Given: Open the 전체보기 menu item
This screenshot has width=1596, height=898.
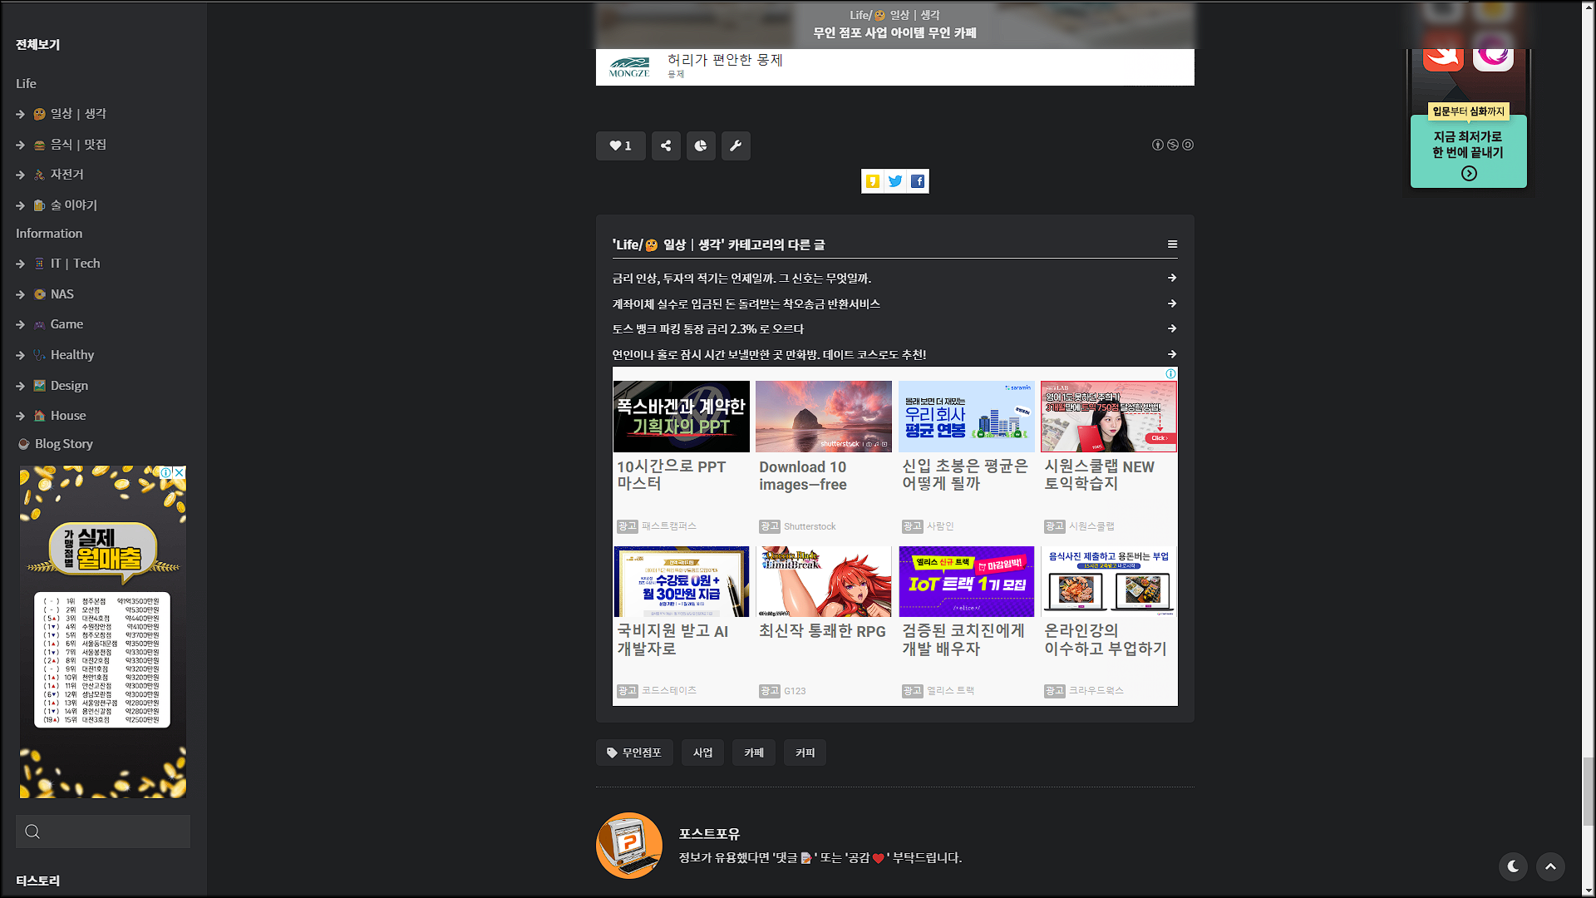Looking at the screenshot, I should point(38,45).
